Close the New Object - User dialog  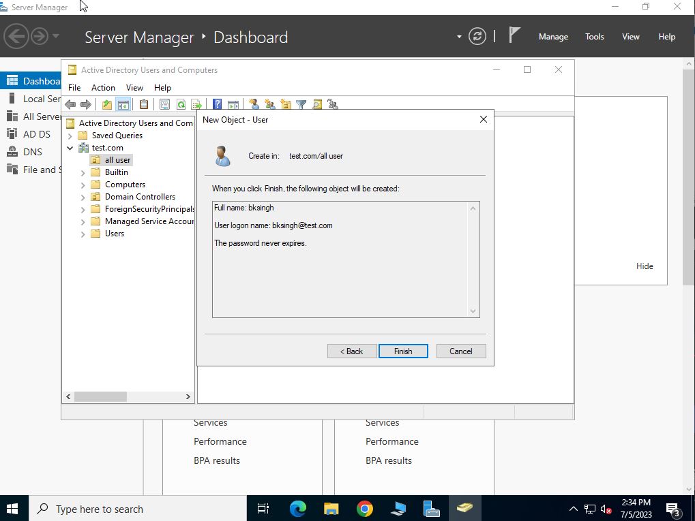pyautogui.click(x=484, y=119)
